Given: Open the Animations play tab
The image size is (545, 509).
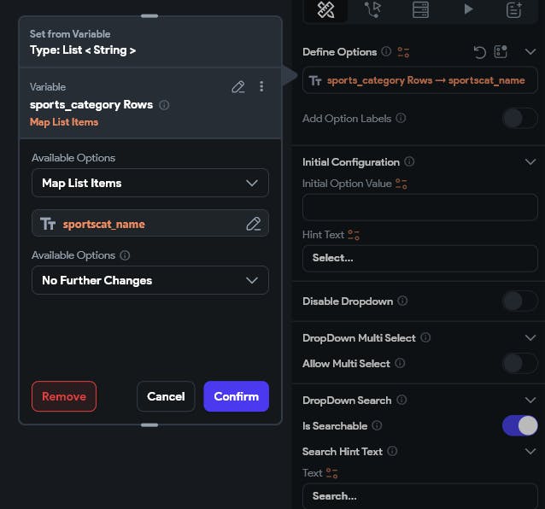Looking at the screenshot, I should 468,9.
